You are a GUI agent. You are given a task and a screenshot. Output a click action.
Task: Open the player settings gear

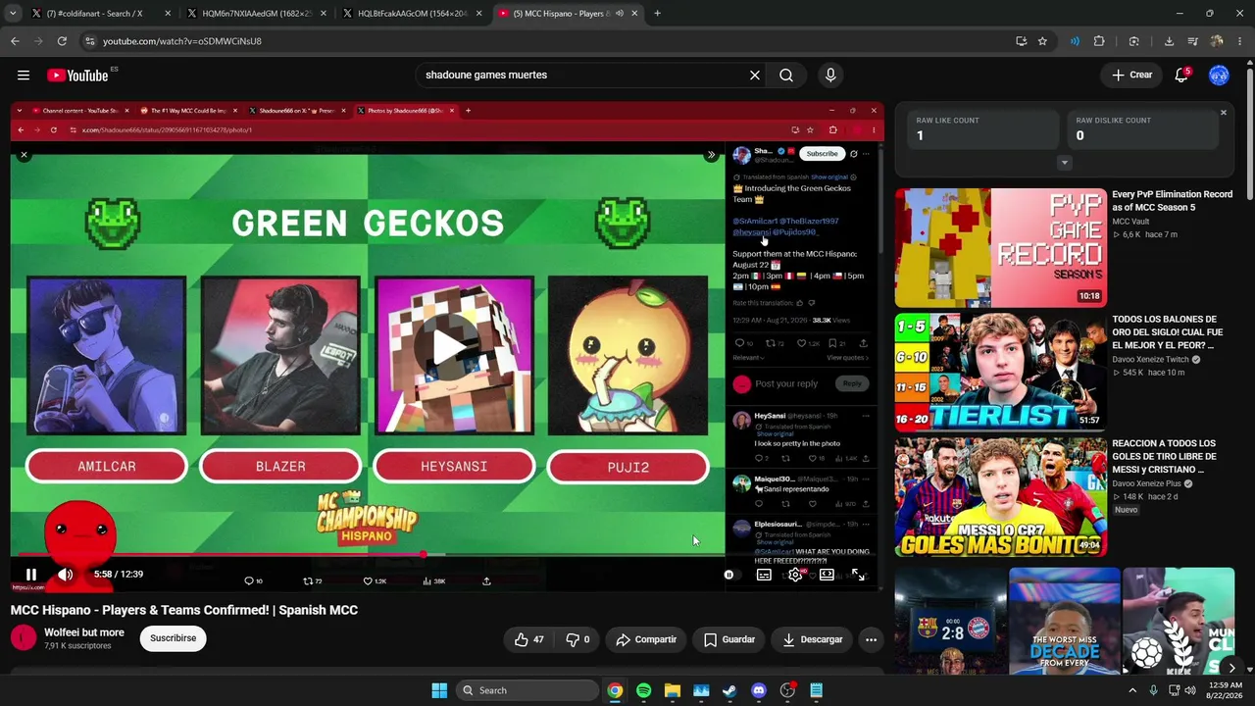pyautogui.click(x=795, y=575)
